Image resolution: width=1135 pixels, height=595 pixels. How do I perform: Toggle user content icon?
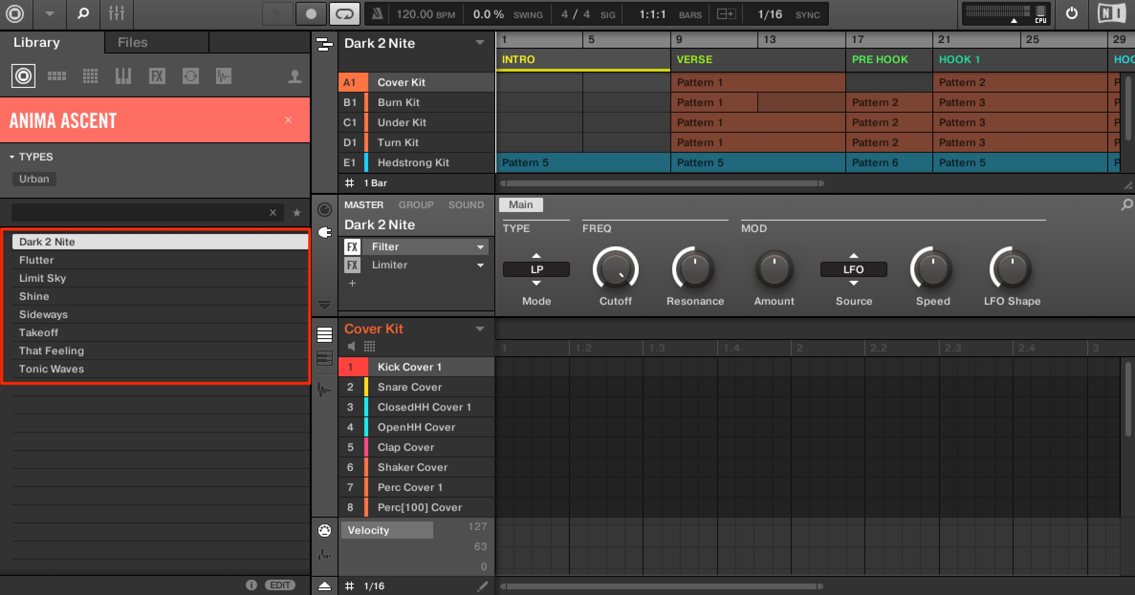295,76
